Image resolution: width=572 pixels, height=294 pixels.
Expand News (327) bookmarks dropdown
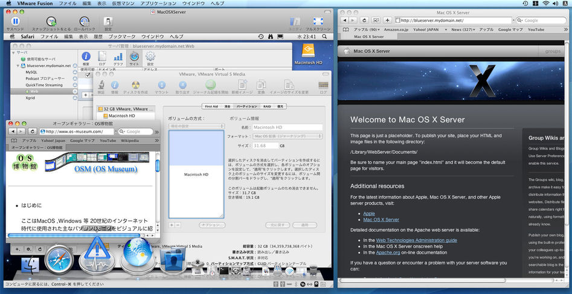coord(464,30)
